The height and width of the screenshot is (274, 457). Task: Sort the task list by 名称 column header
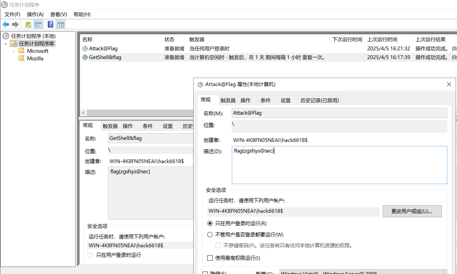pos(121,39)
